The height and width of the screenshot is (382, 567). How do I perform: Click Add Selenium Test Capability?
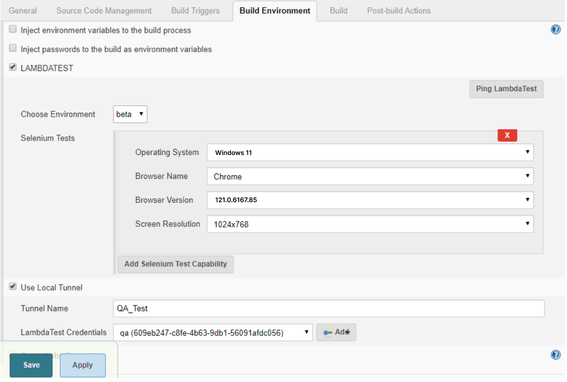(x=175, y=264)
